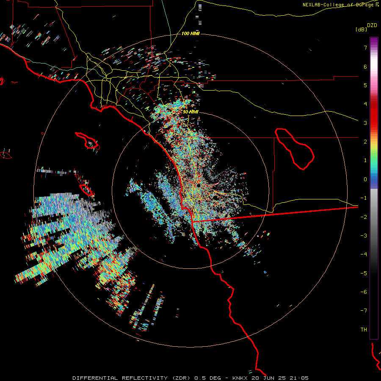Click the DIFFERENTIAL REFLECTIVITY (ZDR) caption
The width and height of the screenshot is (381, 381).
point(132,378)
